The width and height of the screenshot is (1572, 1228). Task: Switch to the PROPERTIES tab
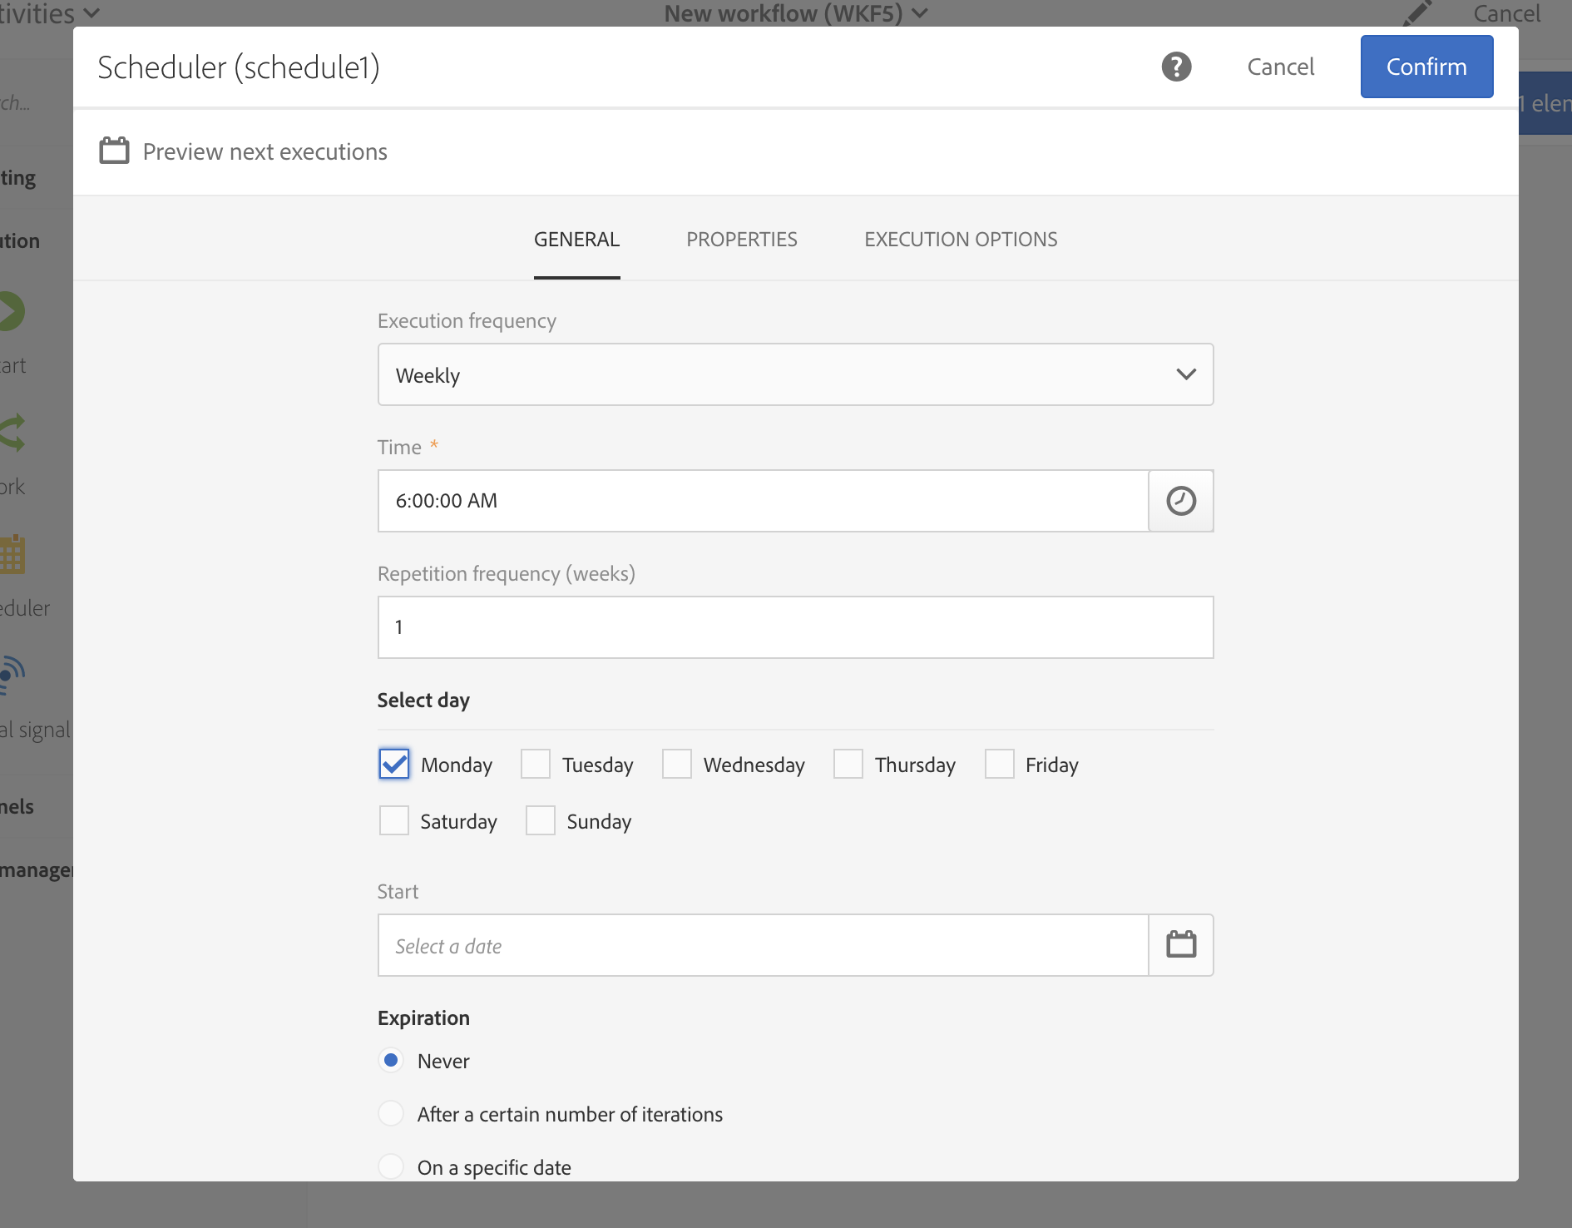click(x=742, y=240)
